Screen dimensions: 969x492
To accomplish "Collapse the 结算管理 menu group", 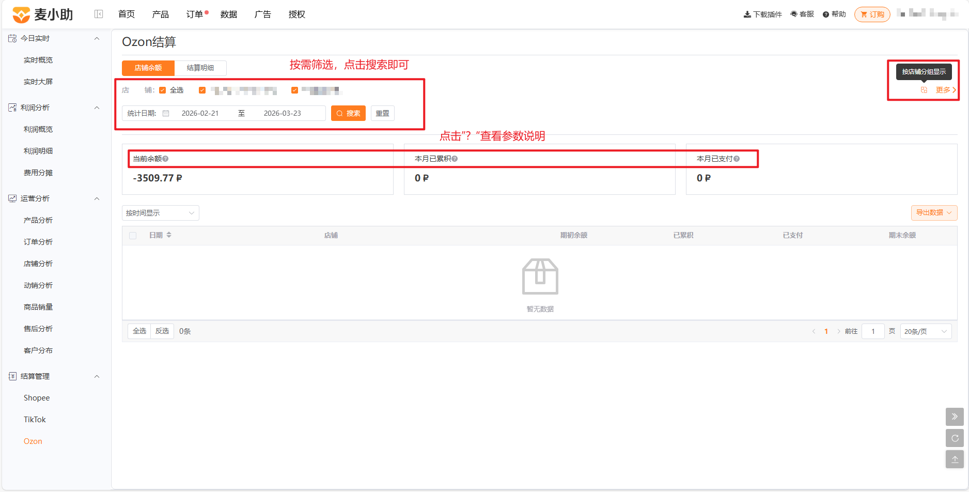I will (97, 376).
